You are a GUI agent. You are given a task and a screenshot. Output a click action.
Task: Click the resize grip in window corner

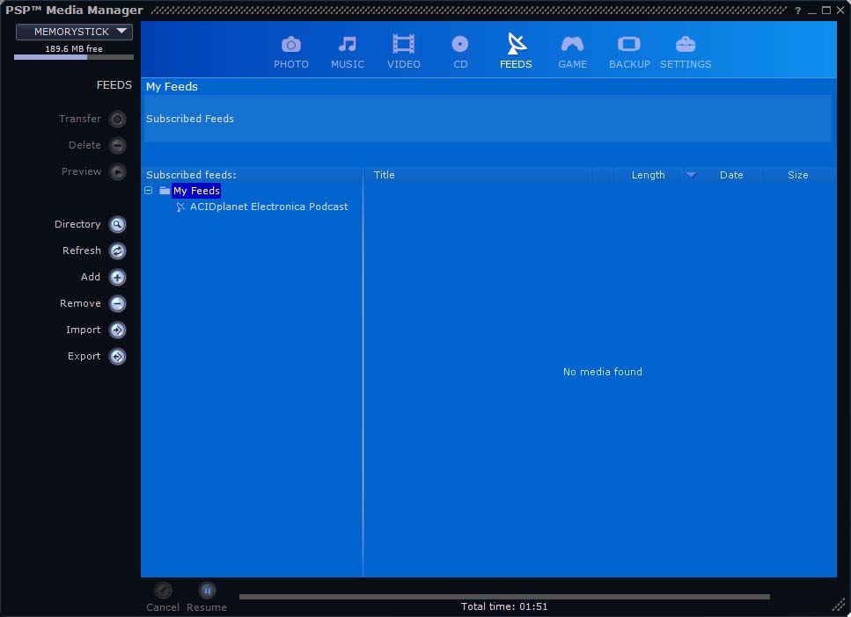tap(839, 605)
